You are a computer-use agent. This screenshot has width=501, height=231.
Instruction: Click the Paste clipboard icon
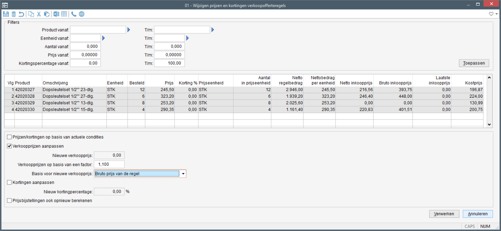[x=47, y=14]
